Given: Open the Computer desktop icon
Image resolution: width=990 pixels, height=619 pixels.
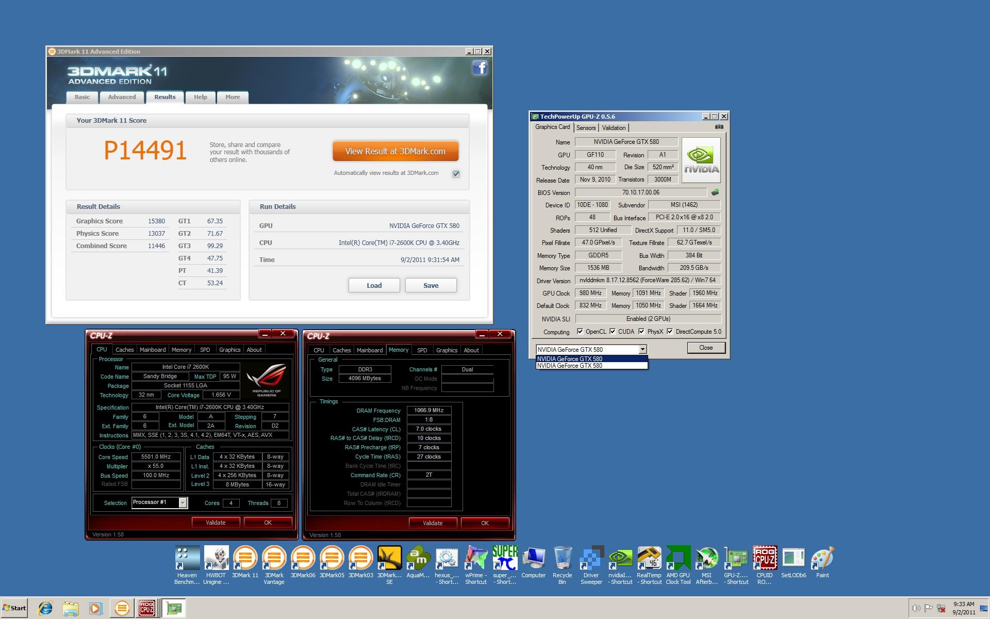Looking at the screenshot, I should pyautogui.click(x=533, y=562).
